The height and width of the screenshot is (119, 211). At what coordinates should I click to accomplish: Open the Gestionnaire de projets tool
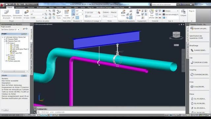(6, 14)
